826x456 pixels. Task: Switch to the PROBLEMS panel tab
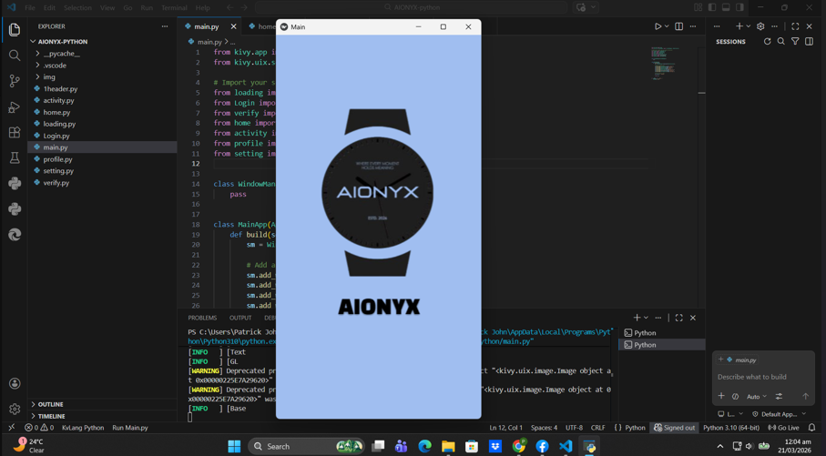pyautogui.click(x=202, y=318)
